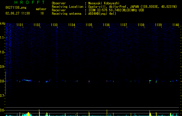Click time marker 1140

coord(176,25)
